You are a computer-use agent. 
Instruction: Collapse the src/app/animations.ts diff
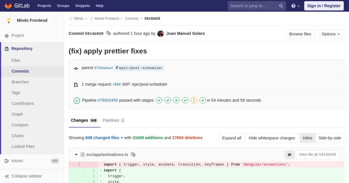click(x=76, y=155)
